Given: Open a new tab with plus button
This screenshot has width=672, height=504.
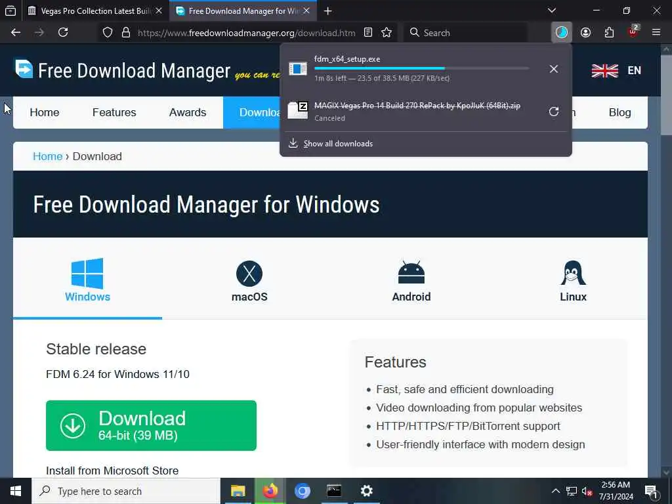Looking at the screenshot, I should click(x=328, y=11).
